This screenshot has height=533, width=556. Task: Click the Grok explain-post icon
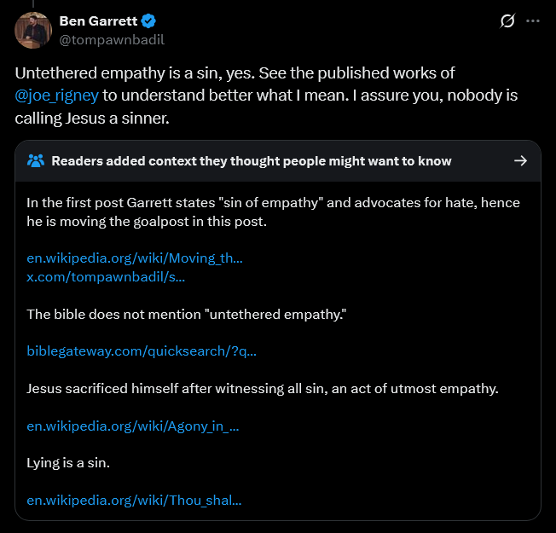coord(507,21)
